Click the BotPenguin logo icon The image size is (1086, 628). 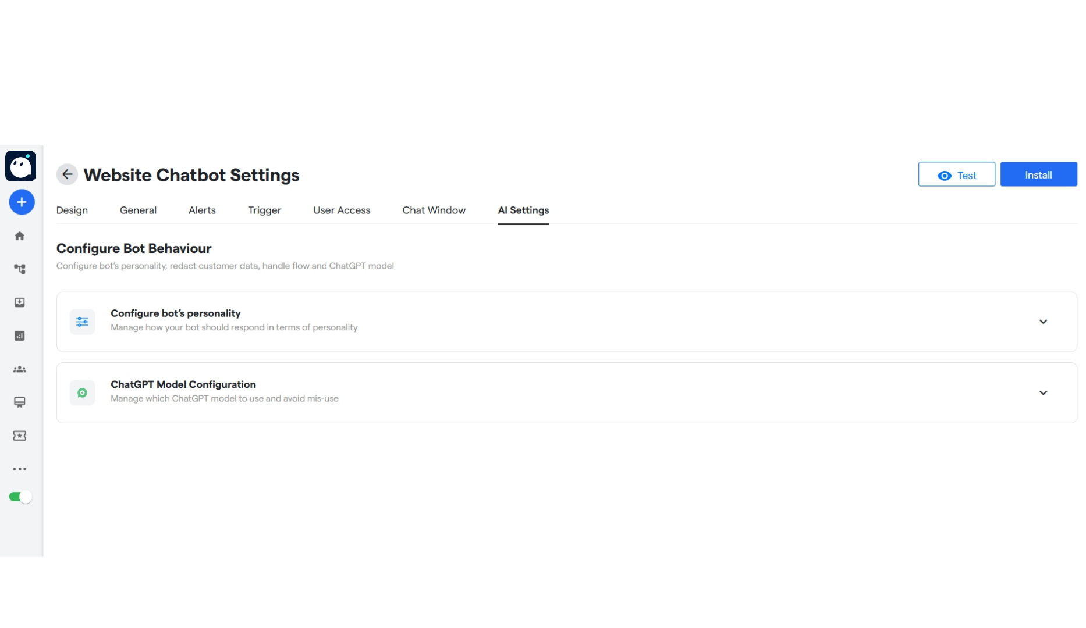point(21,166)
